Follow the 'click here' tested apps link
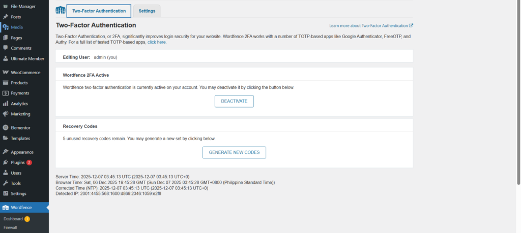The width and height of the screenshot is (521, 233). click(157, 42)
